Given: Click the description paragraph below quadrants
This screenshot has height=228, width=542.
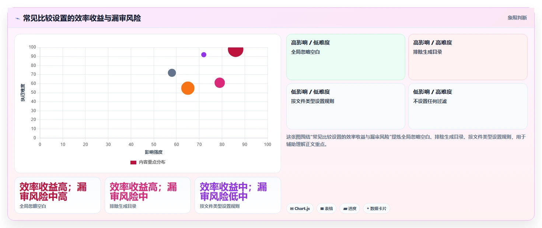Looking at the screenshot, I should (x=406, y=140).
